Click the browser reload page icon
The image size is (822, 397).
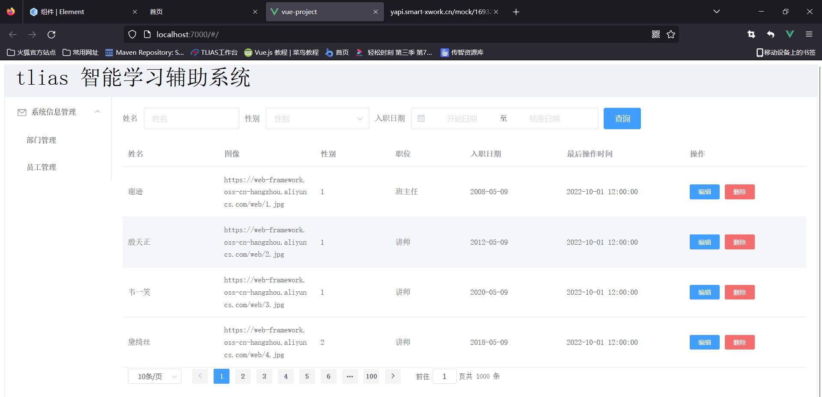(51, 34)
